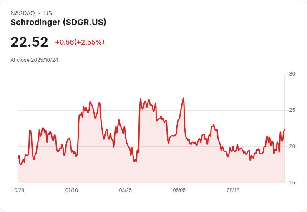Click the 22.52 current price
Viewport: 307px width, 212px height.
point(29,42)
